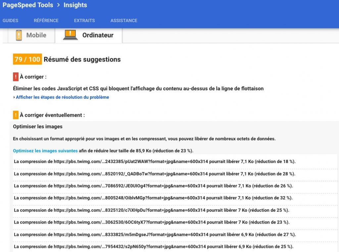Follow the Optimisez les images suivantes link
339x252 pixels.
[x=45, y=151]
